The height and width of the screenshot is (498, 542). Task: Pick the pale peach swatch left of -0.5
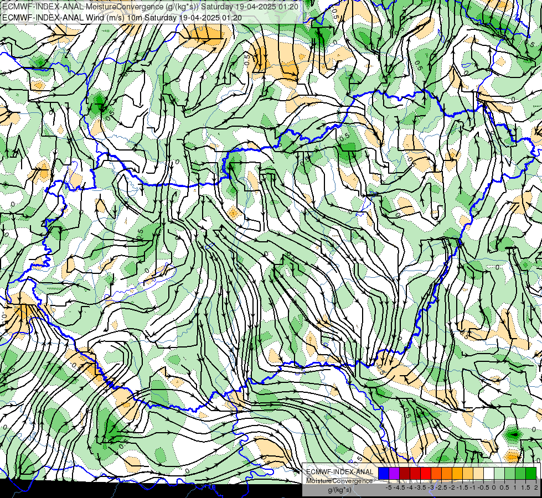click(478, 473)
